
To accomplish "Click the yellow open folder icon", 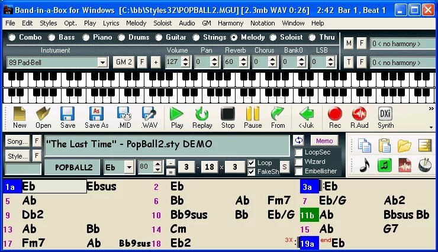I will click(404, 146).
